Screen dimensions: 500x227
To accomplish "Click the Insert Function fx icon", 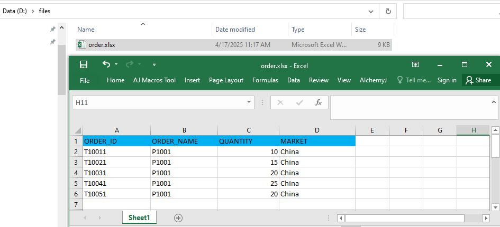I will (x=319, y=102).
